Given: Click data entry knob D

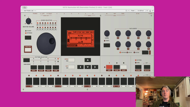Looking at the screenshot, I should (148, 34).
